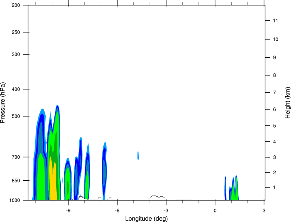
Task: Pick the 3 km height label
Action: (x=275, y=157)
